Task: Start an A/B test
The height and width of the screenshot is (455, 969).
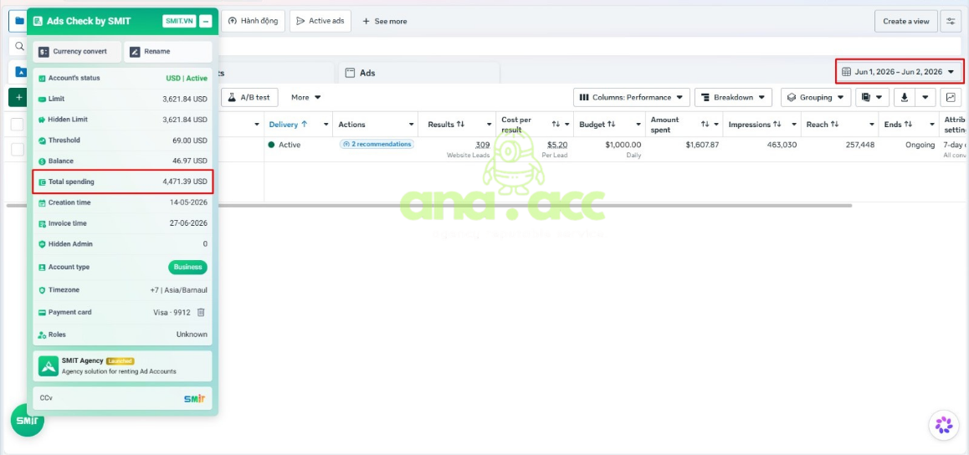Action: [249, 98]
